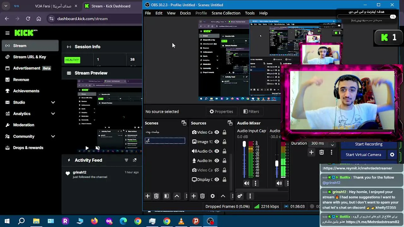Reload the Kick dashboard page
The height and width of the screenshot is (227, 404).
pyautogui.click(x=28, y=19)
